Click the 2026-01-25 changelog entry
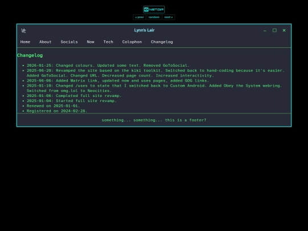Viewport: 308px width, 231px height. [108, 66]
